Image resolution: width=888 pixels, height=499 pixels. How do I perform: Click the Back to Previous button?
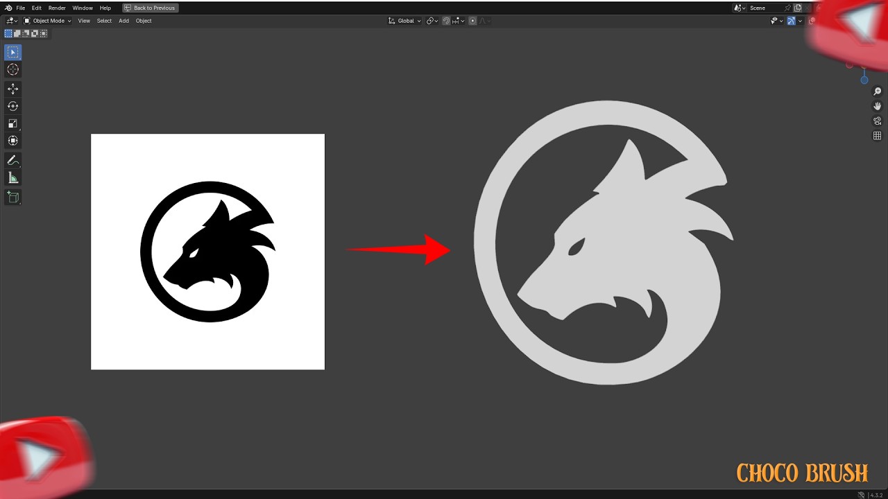tap(150, 8)
